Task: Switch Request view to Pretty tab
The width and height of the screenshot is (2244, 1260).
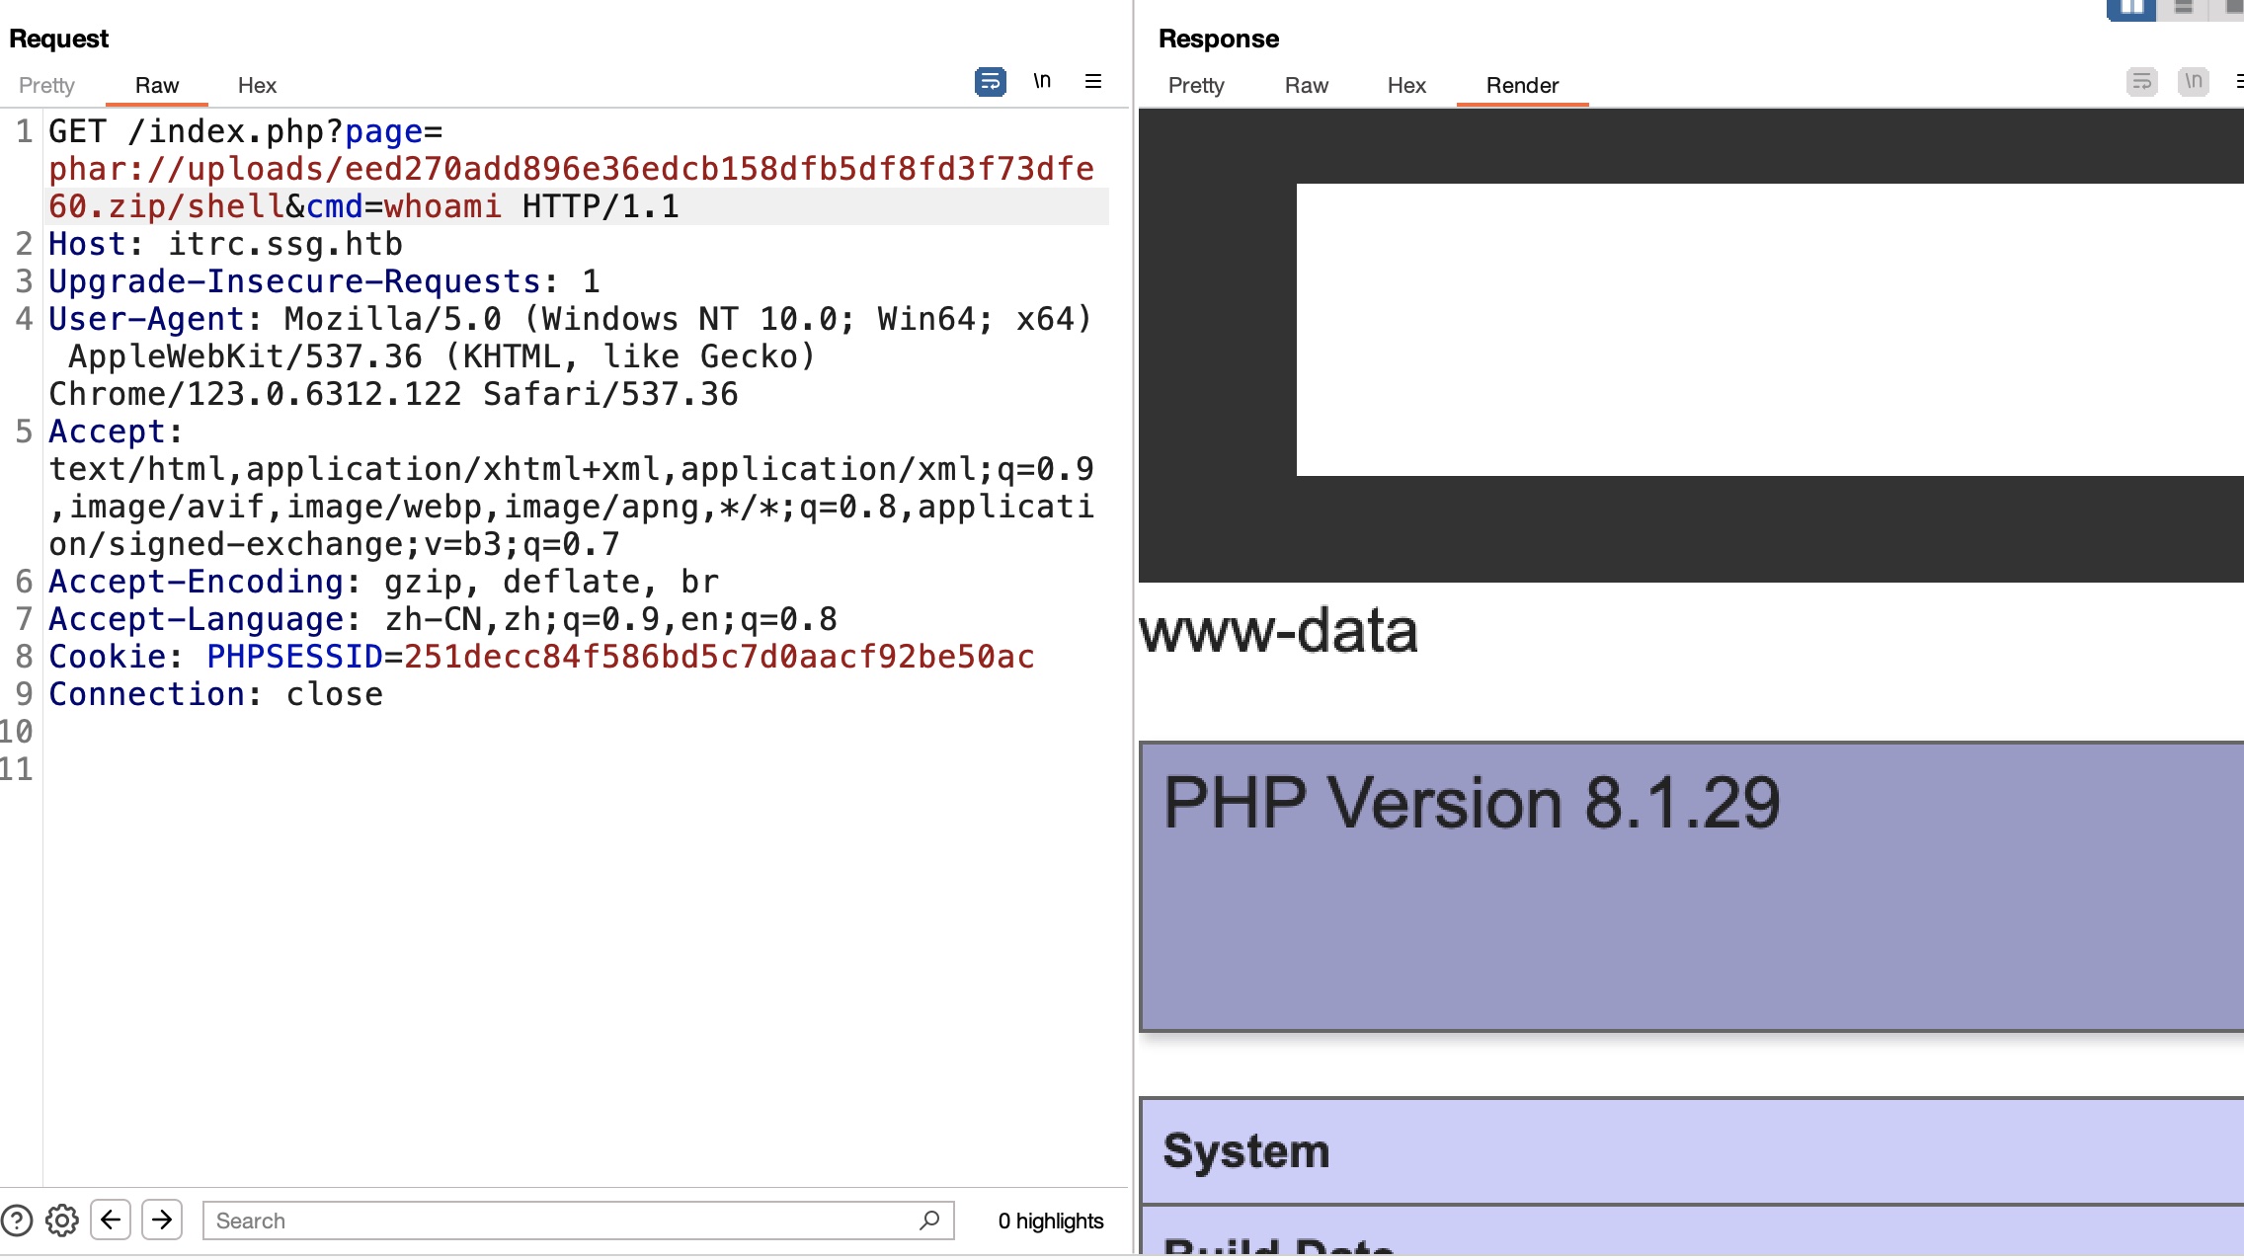Action: pyautogui.click(x=46, y=86)
